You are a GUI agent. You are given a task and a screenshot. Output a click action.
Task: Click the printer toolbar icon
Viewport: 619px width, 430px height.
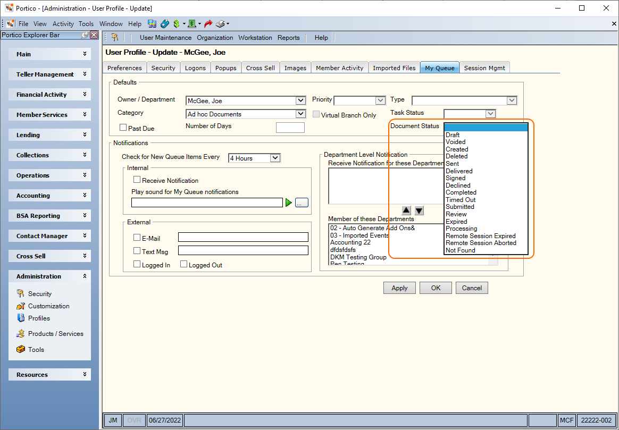220,24
